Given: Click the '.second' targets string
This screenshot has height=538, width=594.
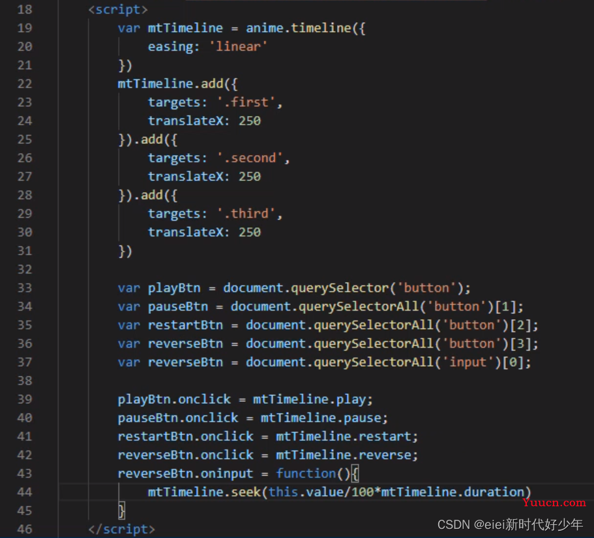Looking at the screenshot, I should tap(250, 158).
